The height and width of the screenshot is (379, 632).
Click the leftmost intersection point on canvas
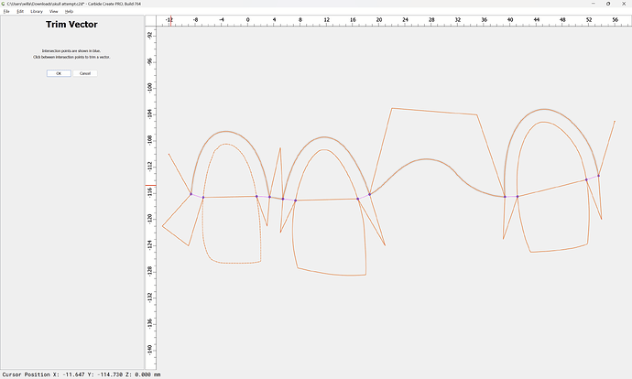(x=191, y=194)
